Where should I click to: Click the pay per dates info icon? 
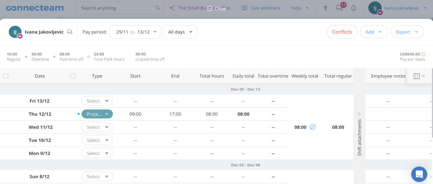coord(423,54)
